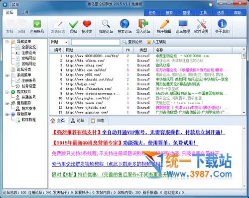Switch to the 工具 ribbon tab
Screen dimensions: 249x198
point(25,12)
